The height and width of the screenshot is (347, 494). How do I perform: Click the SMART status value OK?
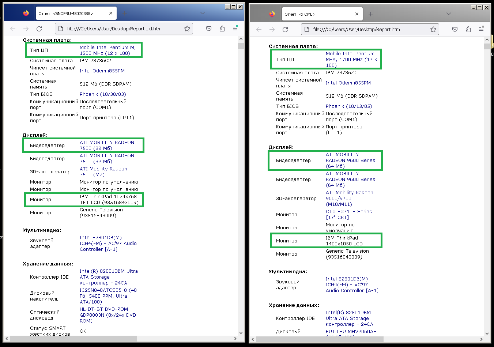(x=83, y=331)
